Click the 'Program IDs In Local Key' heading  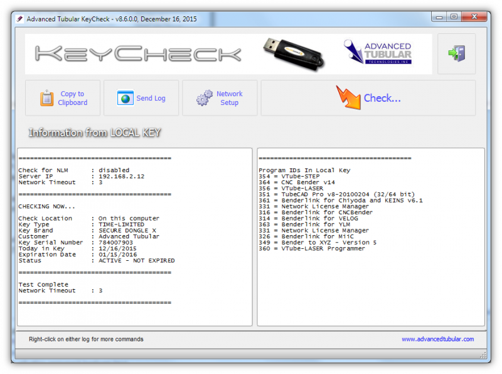tap(304, 170)
